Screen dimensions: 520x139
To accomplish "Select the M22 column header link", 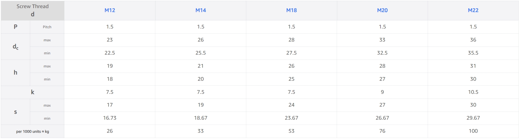I will [473, 10].
